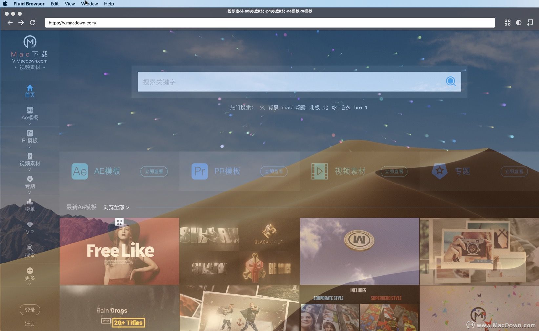The image size is (539, 331).
Task: Click the 最新Ae模板 heading
Action: coord(81,207)
